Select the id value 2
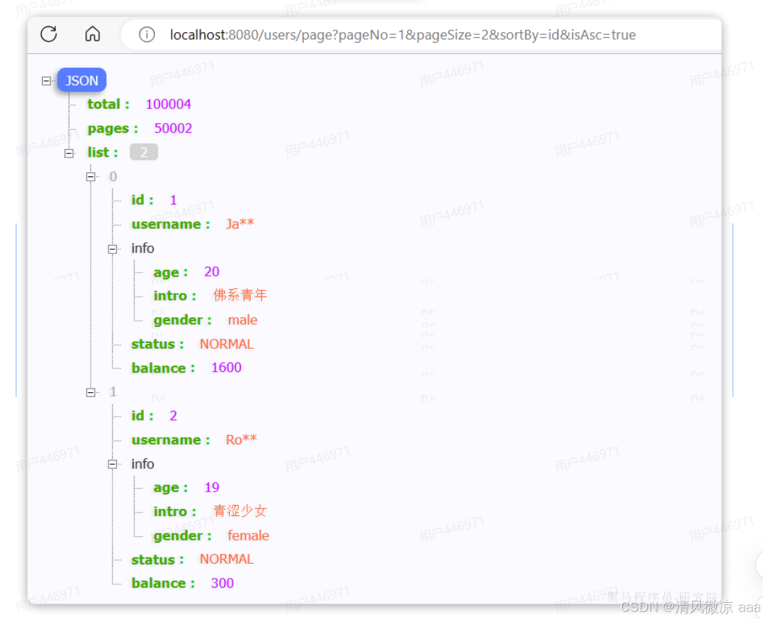 pos(173,416)
